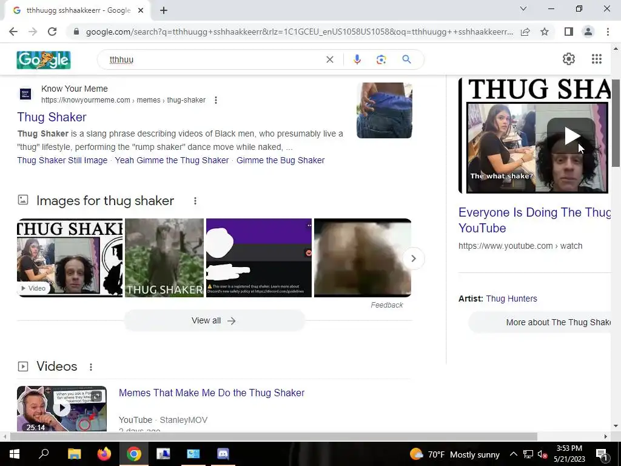Click the magnifier search button

click(x=406, y=59)
